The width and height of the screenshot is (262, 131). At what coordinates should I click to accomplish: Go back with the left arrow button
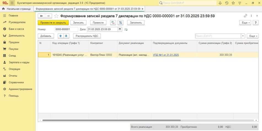[41, 16]
